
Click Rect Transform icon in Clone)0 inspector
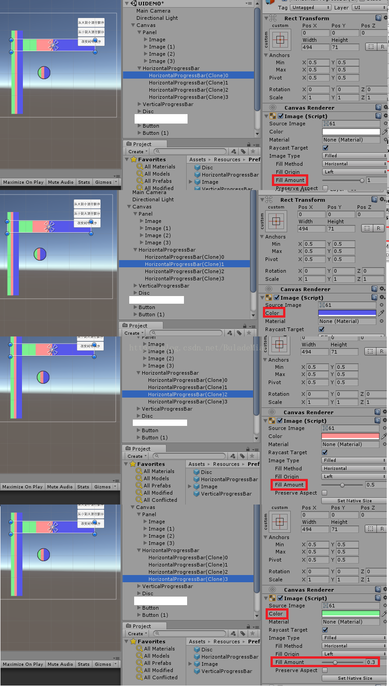273,18
